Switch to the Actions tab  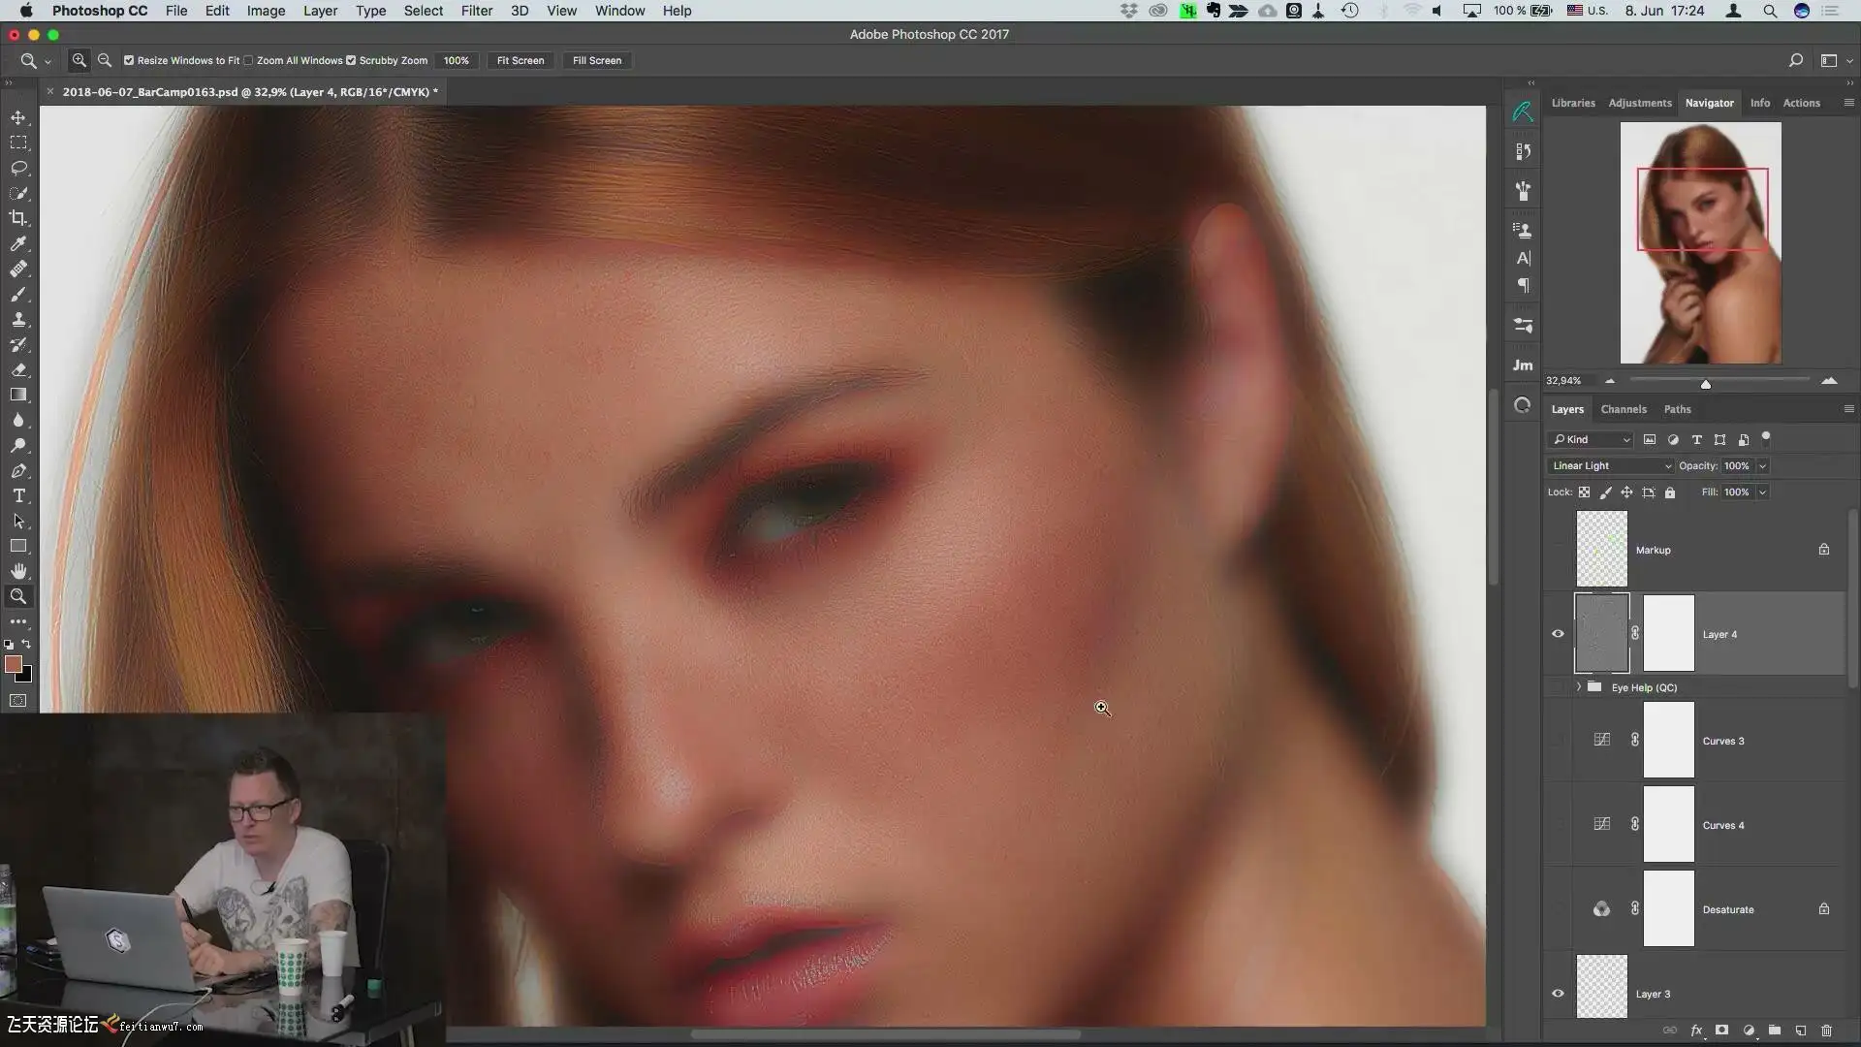[1801, 103]
